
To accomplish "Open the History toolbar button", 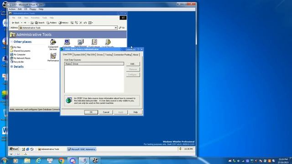I will [x=63, y=23].
